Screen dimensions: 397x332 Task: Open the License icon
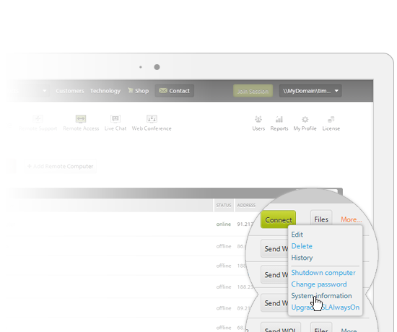[331, 119]
